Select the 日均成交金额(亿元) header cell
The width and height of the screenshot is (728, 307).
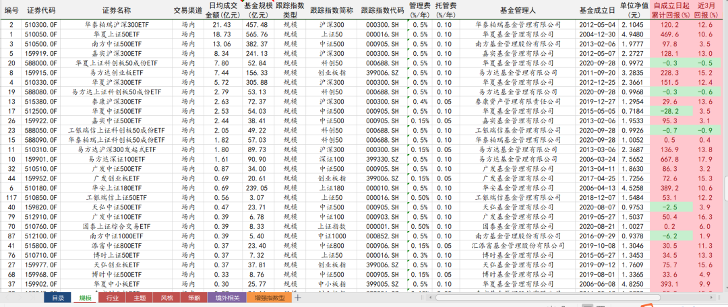[222, 9]
